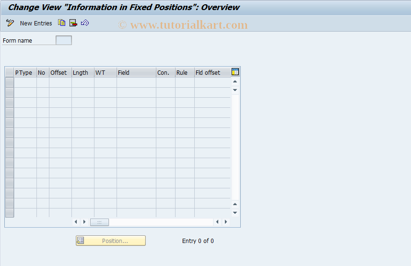This screenshot has width=411, height=266.
Task: Click the Form name input field
Action: coord(64,40)
